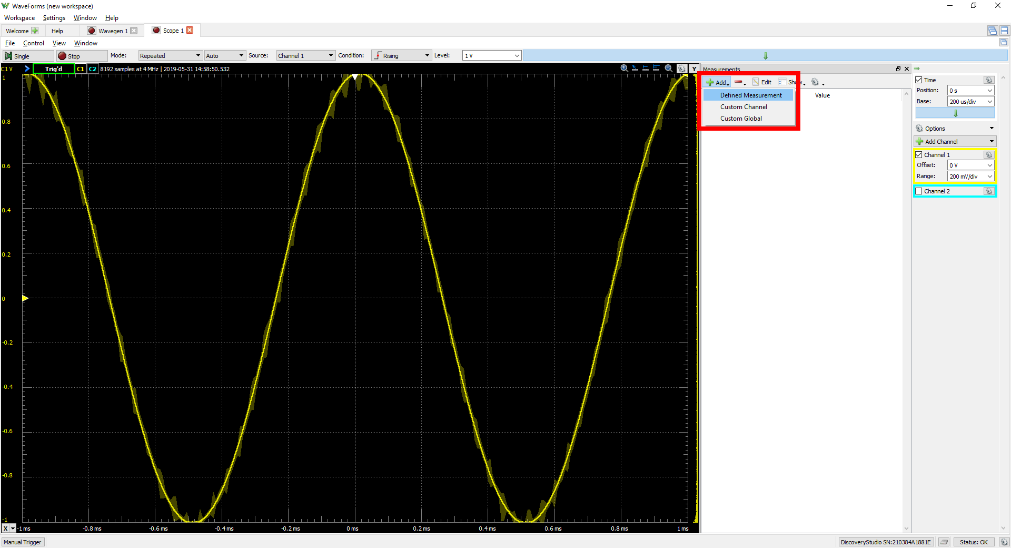The image size is (1011, 548).
Task: Open the Source dropdown showing Channel 1
Action: [305, 56]
